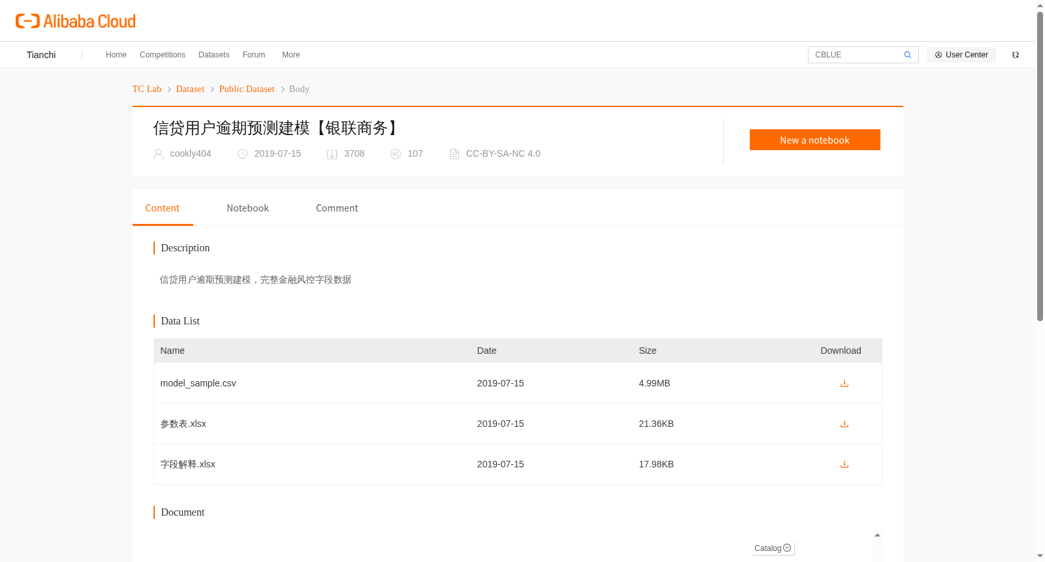Click the Tianchi brand link
This screenshot has width=1045, height=562.
point(41,55)
